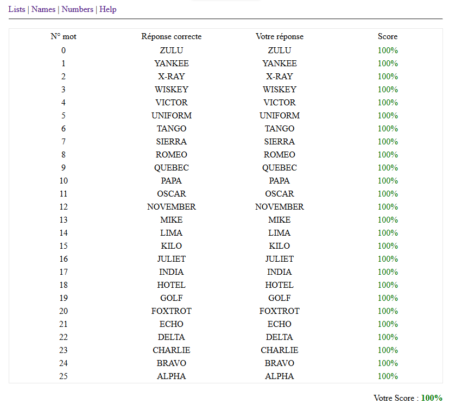Image resolution: width=468 pixels, height=410 pixels.
Task: Click the 'Réponse correcte' column header
Action: click(x=172, y=36)
